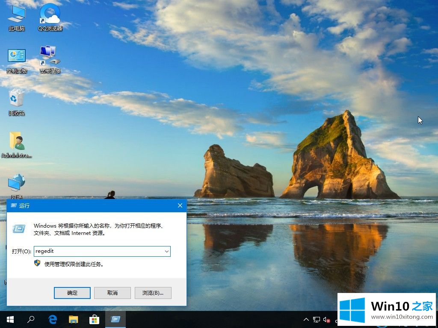Open the 此电脑 desktop icon
438x328 pixels.
pyautogui.click(x=17, y=16)
